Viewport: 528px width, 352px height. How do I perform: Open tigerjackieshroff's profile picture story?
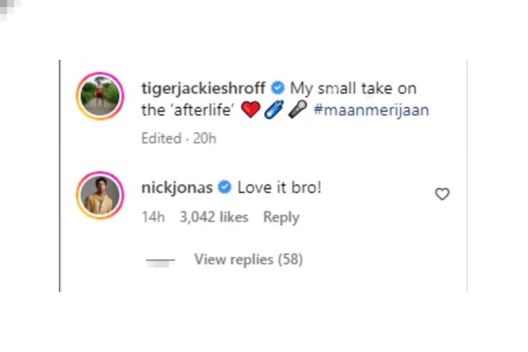point(101,96)
